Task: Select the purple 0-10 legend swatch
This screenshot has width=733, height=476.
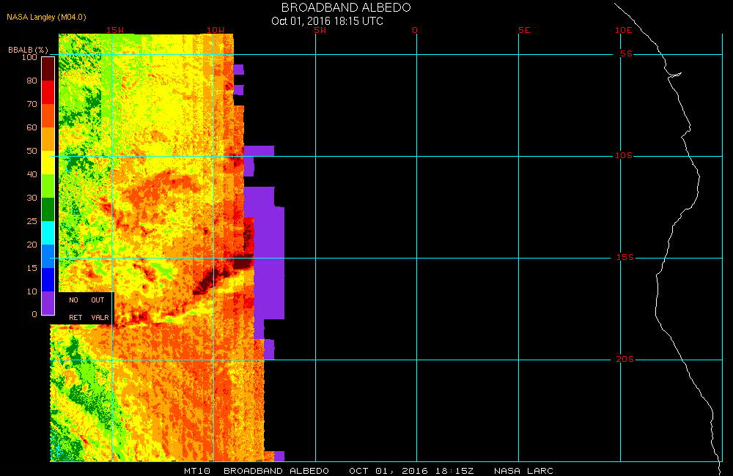Action: (48, 302)
